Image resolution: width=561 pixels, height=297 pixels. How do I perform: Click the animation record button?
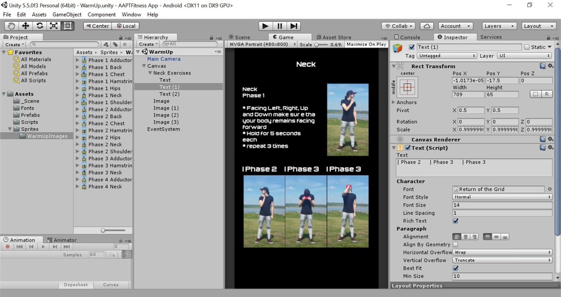pyautogui.click(x=8, y=246)
